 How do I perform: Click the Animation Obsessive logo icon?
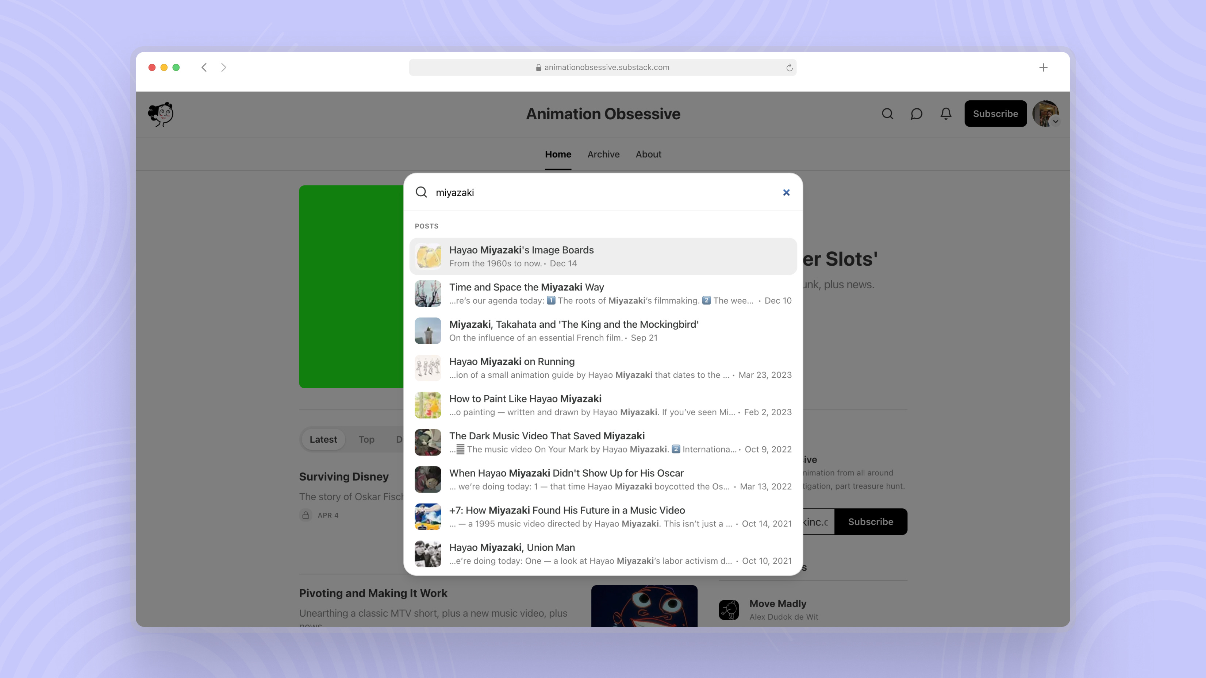[161, 114]
